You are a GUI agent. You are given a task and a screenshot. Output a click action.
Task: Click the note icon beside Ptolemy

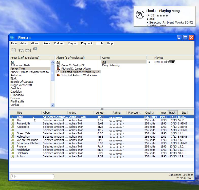(x=13, y=146)
